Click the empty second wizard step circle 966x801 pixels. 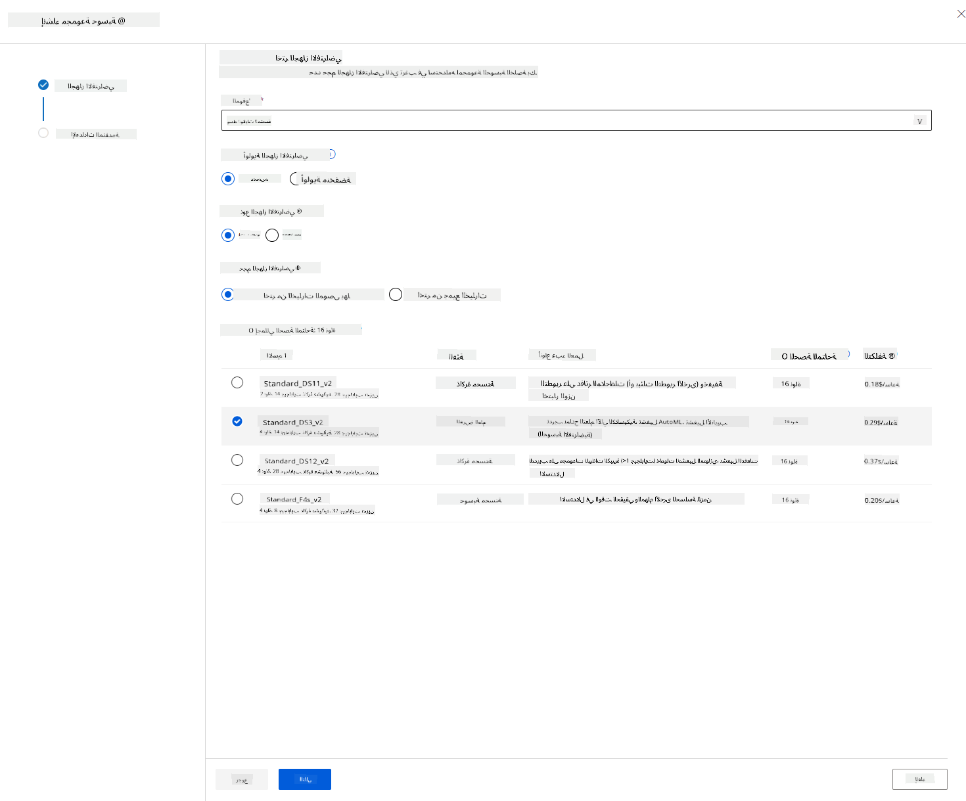click(43, 133)
